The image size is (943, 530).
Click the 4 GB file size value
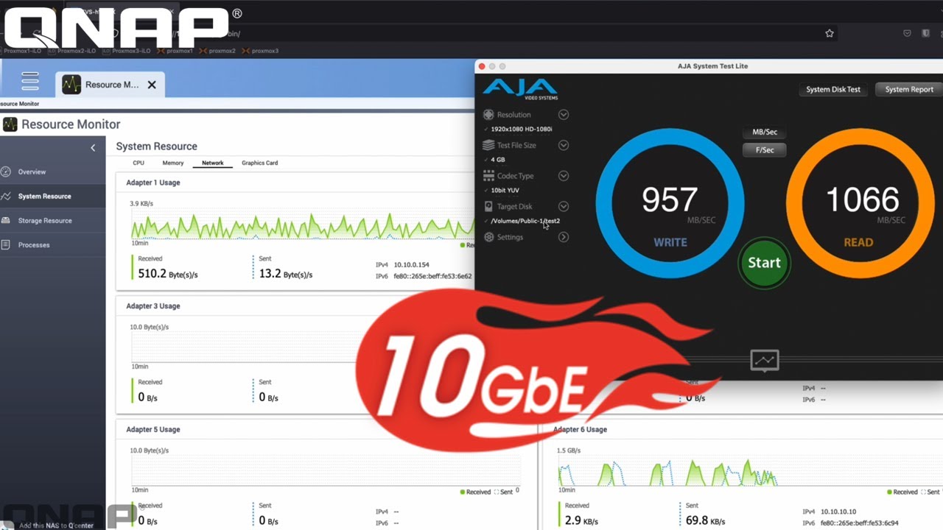(x=498, y=160)
